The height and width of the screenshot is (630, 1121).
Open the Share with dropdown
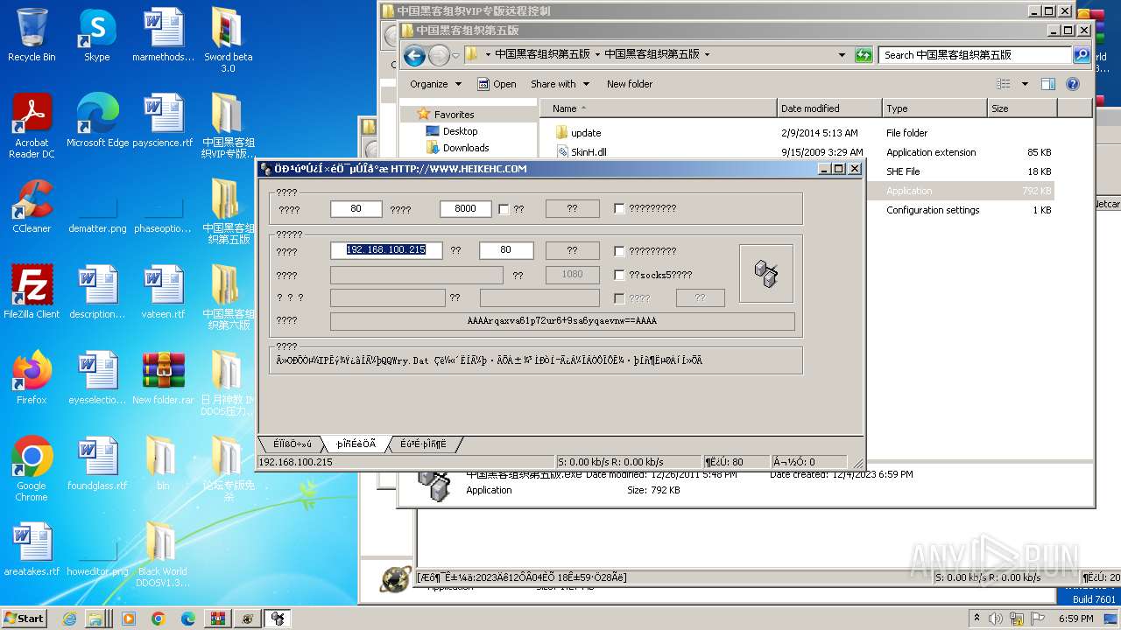559,84
